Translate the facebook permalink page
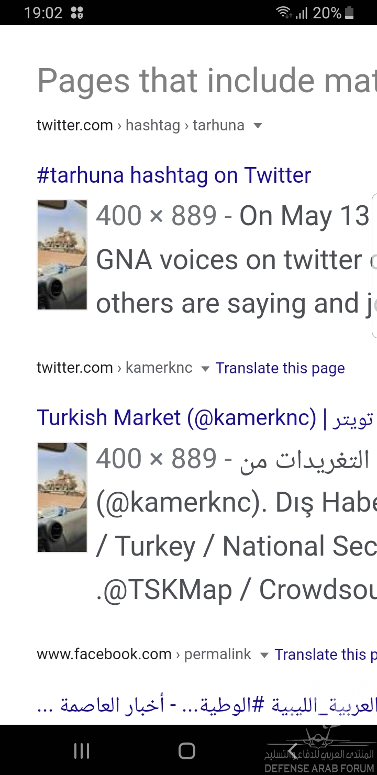The height and width of the screenshot is (775, 377). pos(325,655)
